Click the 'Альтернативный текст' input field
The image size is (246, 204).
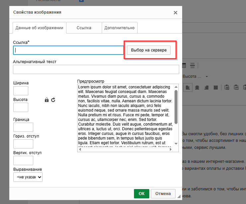(x=96, y=69)
